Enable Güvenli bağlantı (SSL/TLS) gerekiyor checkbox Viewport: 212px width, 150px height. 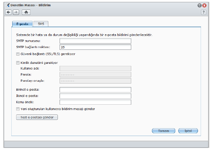[18, 54]
